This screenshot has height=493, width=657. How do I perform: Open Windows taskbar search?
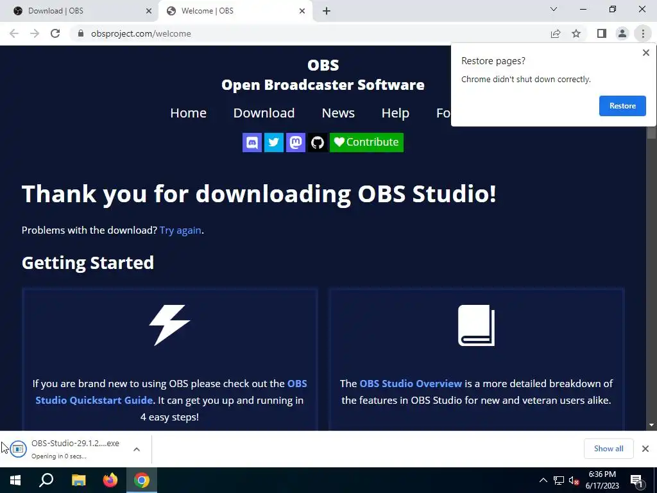46,480
